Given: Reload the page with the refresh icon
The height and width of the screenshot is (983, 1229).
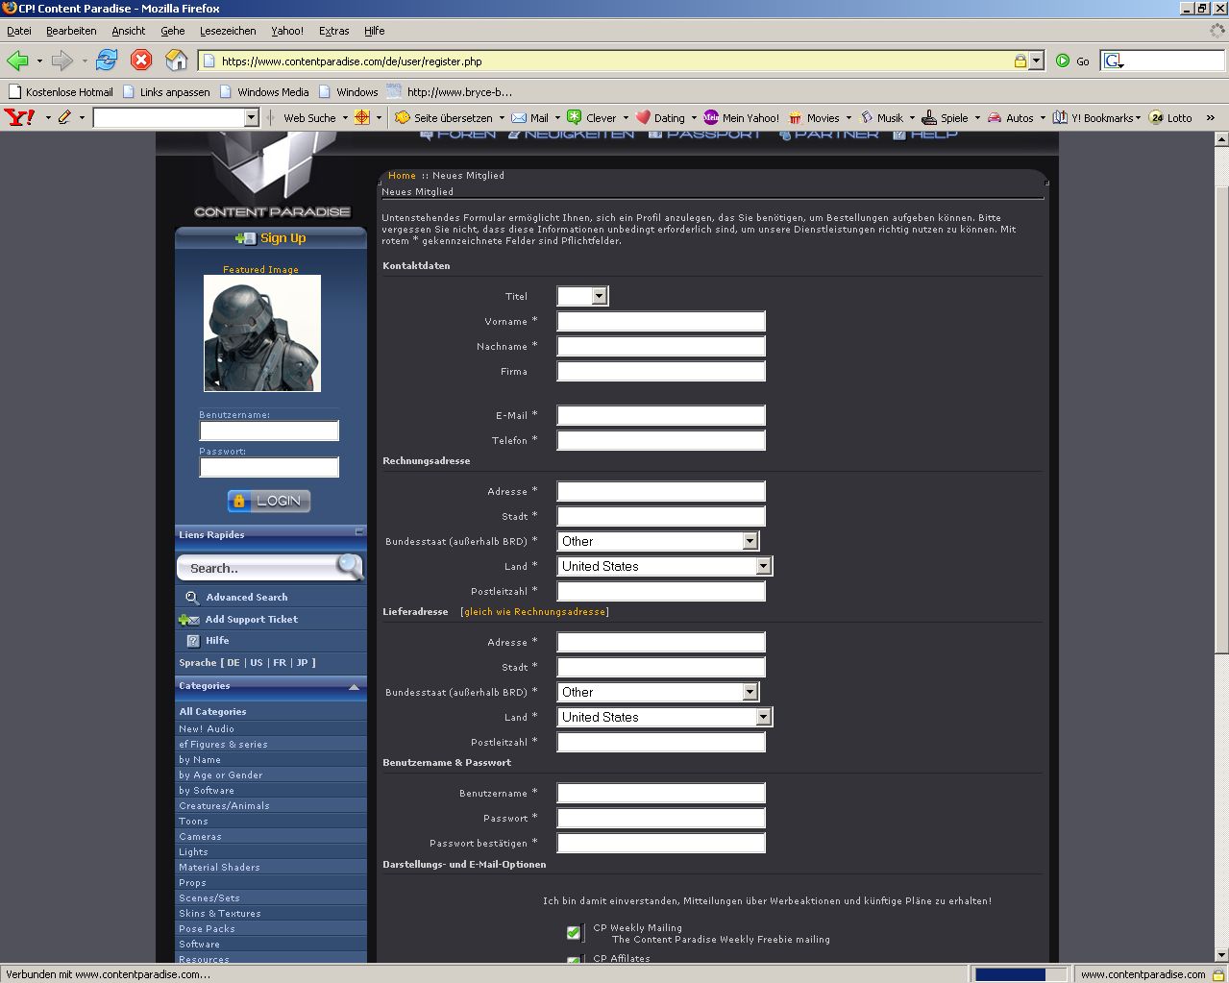Looking at the screenshot, I should [x=107, y=60].
